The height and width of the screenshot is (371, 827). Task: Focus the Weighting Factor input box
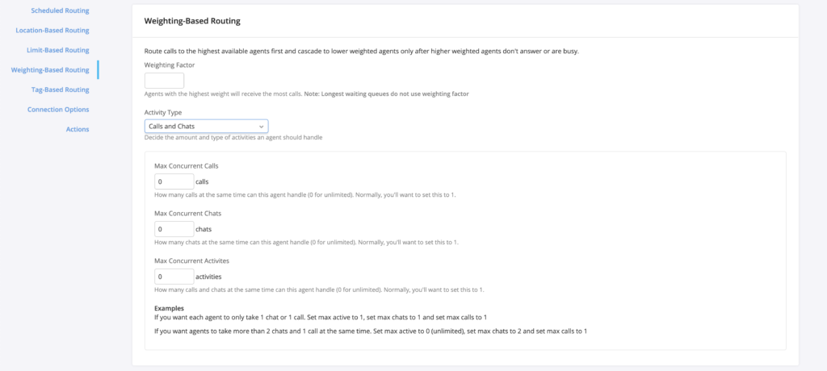[x=164, y=81]
